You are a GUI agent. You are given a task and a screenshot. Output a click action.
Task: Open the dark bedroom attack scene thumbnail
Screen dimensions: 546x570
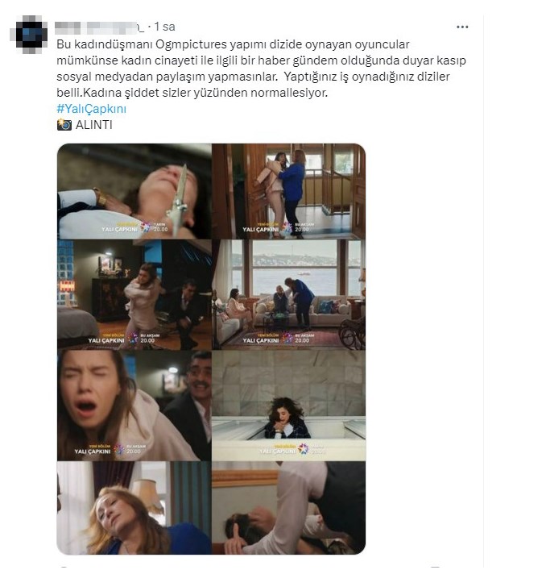(x=134, y=295)
